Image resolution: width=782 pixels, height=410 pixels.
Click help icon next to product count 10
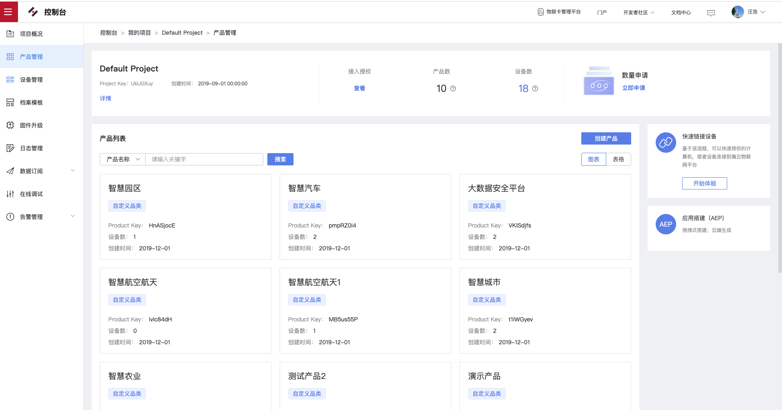453,89
